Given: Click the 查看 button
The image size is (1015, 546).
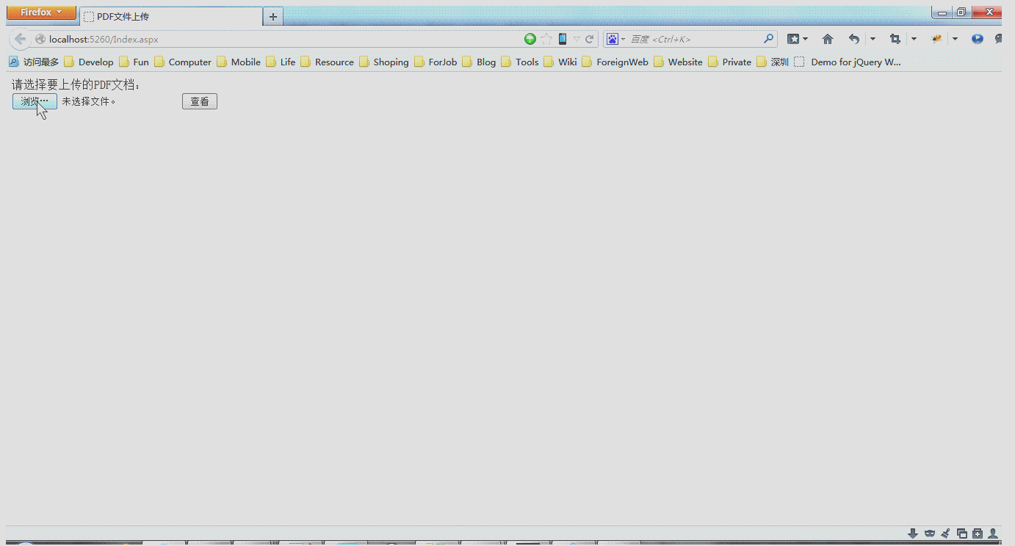Looking at the screenshot, I should (x=200, y=101).
